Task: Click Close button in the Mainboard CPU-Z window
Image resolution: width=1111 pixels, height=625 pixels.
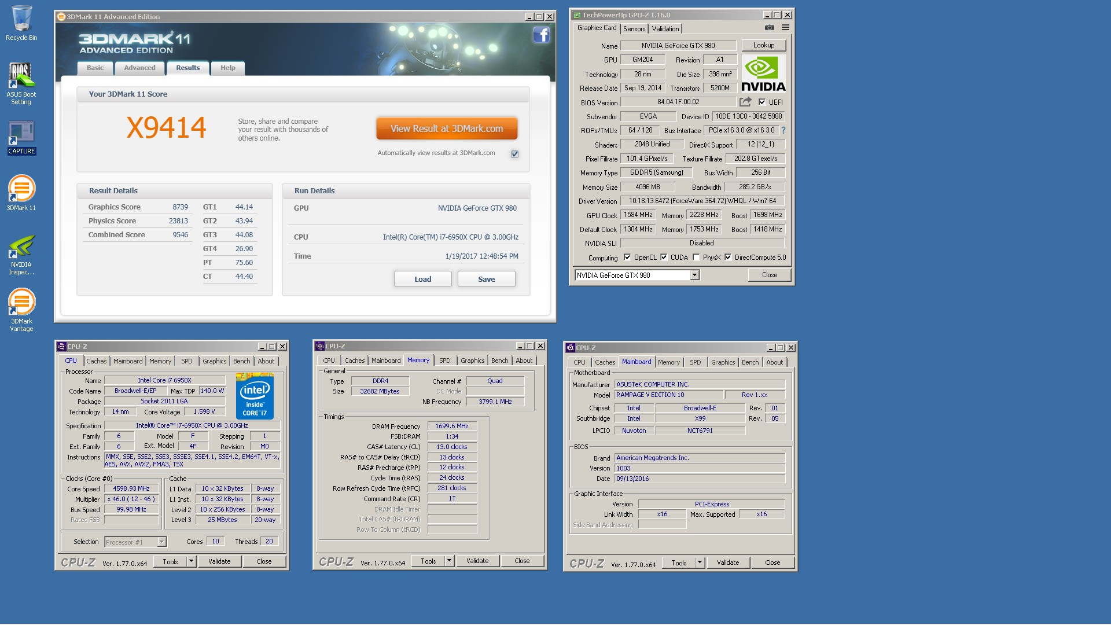Action: coord(772,562)
